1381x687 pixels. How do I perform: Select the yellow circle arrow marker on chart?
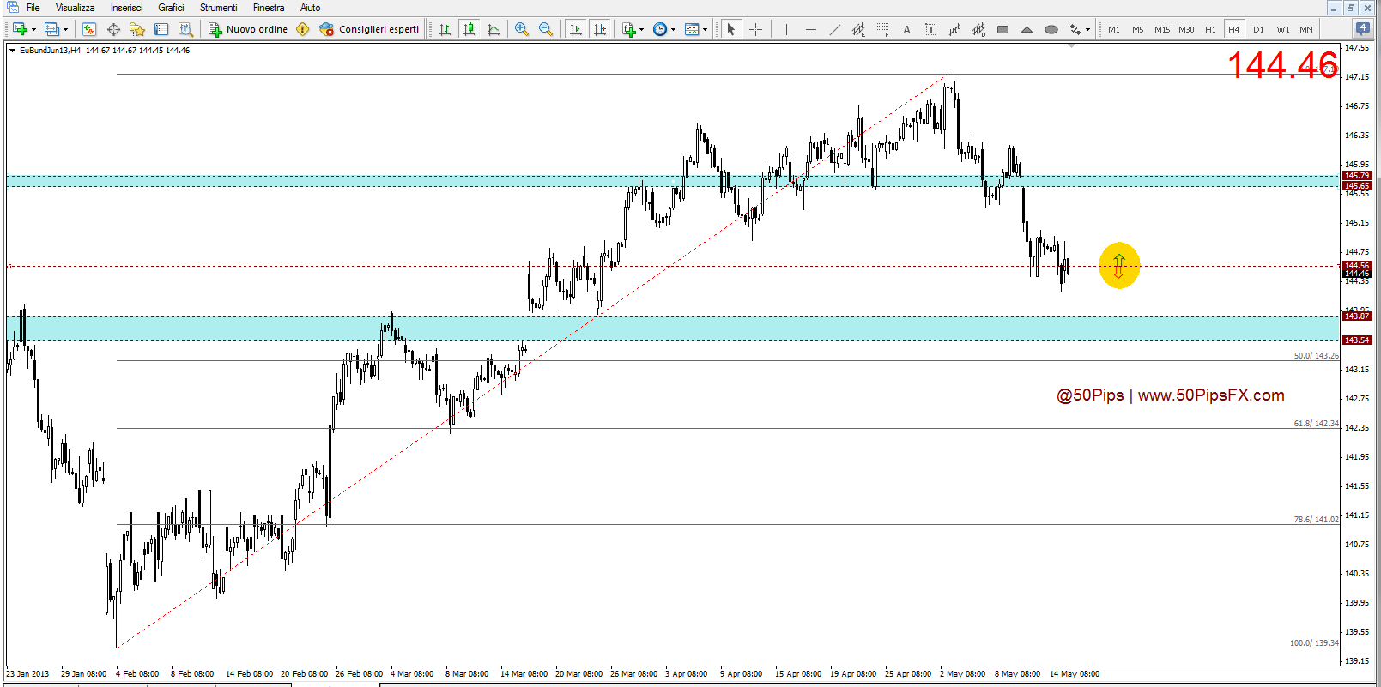pyautogui.click(x=1119, y=266)
